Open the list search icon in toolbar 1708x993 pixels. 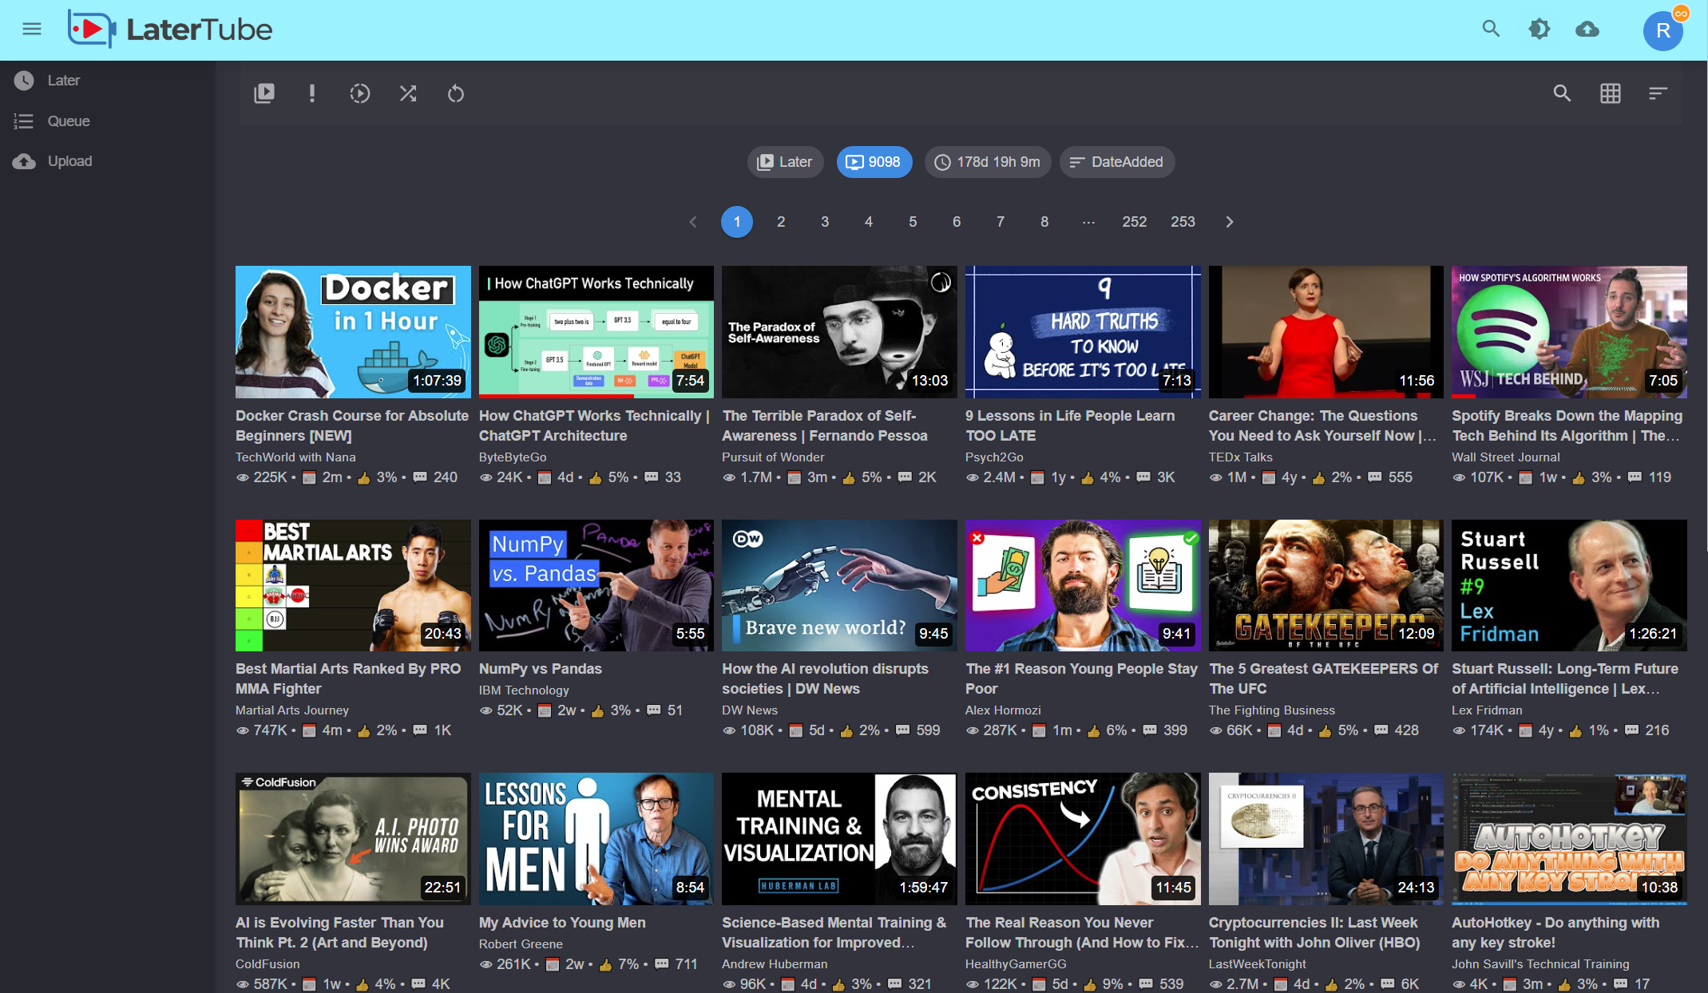(1562, 93)
